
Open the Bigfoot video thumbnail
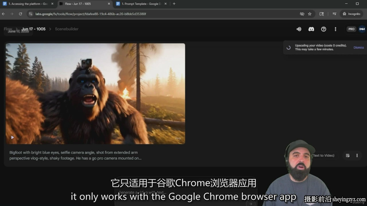[95, 94]
